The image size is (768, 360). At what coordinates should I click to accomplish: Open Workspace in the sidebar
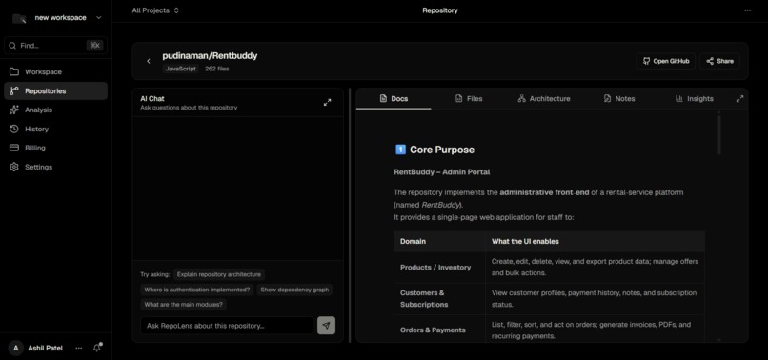tap(56, 72)
